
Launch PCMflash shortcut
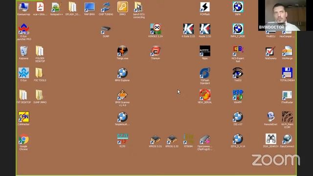(205, 7)
